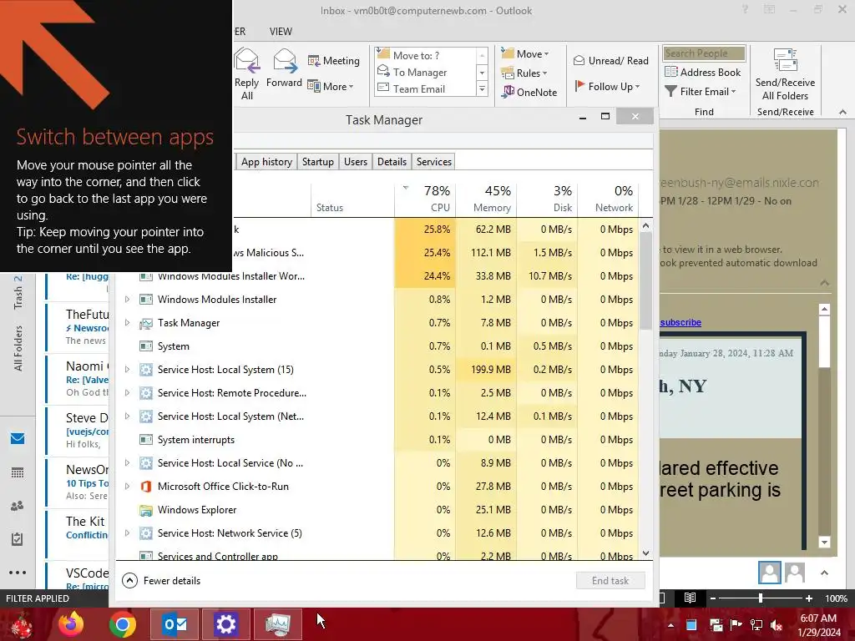The height and width of the screenshot is (641, 855).
Task: Expand Service Host: Local System (15)
Action: [127, 370]
